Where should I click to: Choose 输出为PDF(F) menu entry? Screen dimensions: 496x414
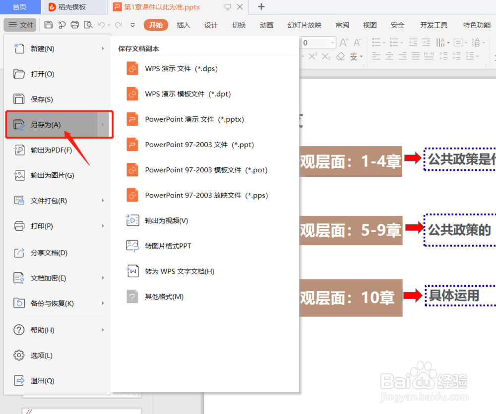(x=58, y=150)
